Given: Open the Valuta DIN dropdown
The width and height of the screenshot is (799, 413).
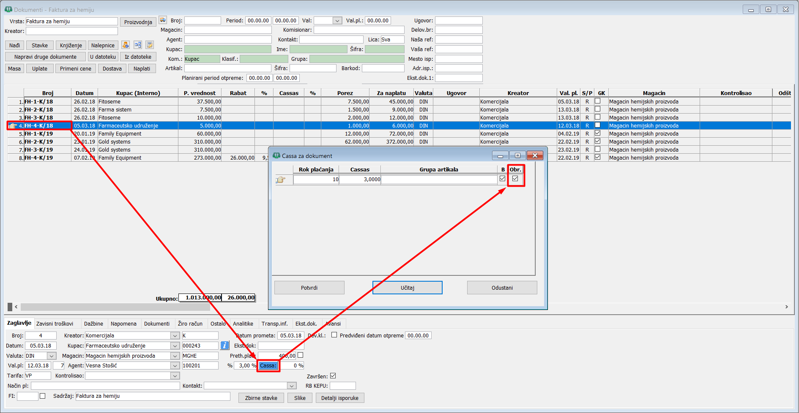Looking at the screenshot, I should 52,356.
